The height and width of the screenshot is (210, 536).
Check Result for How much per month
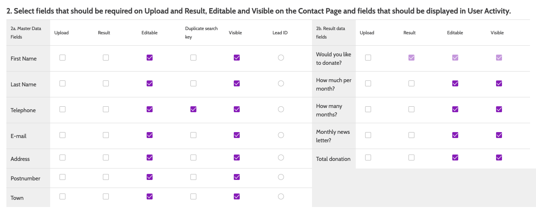pyautogui.click(x=411, y=83)
